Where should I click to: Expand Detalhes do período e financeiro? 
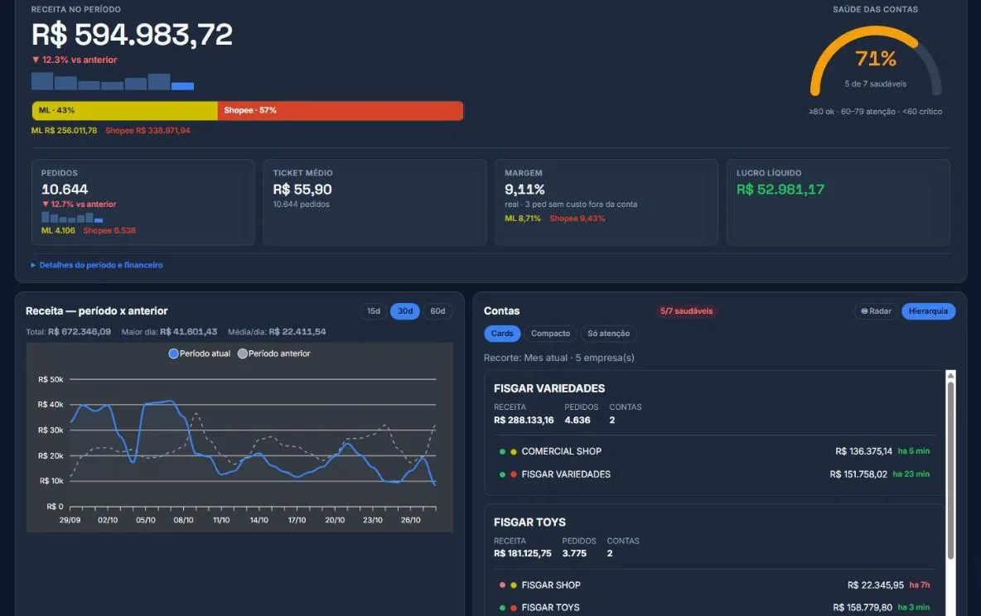click(x=97, y=265)
